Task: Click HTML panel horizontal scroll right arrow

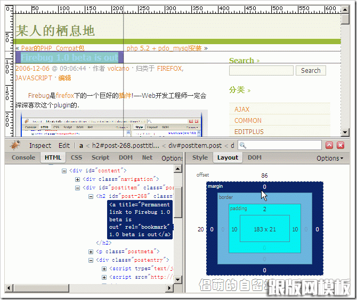Action: point(169,288)
